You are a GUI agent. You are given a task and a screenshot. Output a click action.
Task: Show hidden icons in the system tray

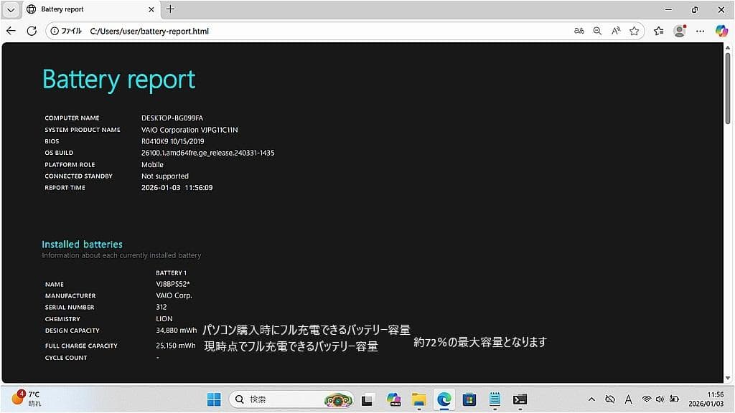click(591, 399)
